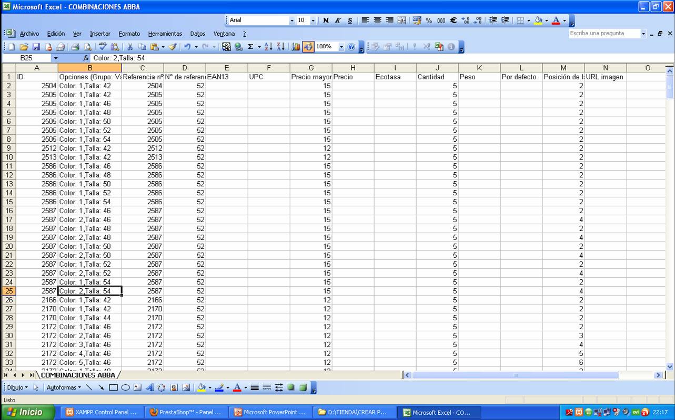Open the Datos menu

[198, 34]
